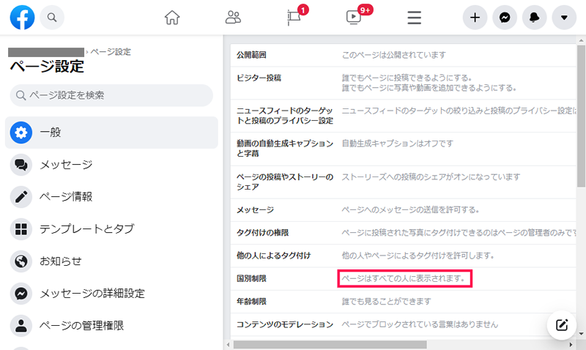Image resolution: width=586 pixels, height=350 pixels.
Task: Select お知らせ in the settings sidebar
Action: (x=111, y=261)
